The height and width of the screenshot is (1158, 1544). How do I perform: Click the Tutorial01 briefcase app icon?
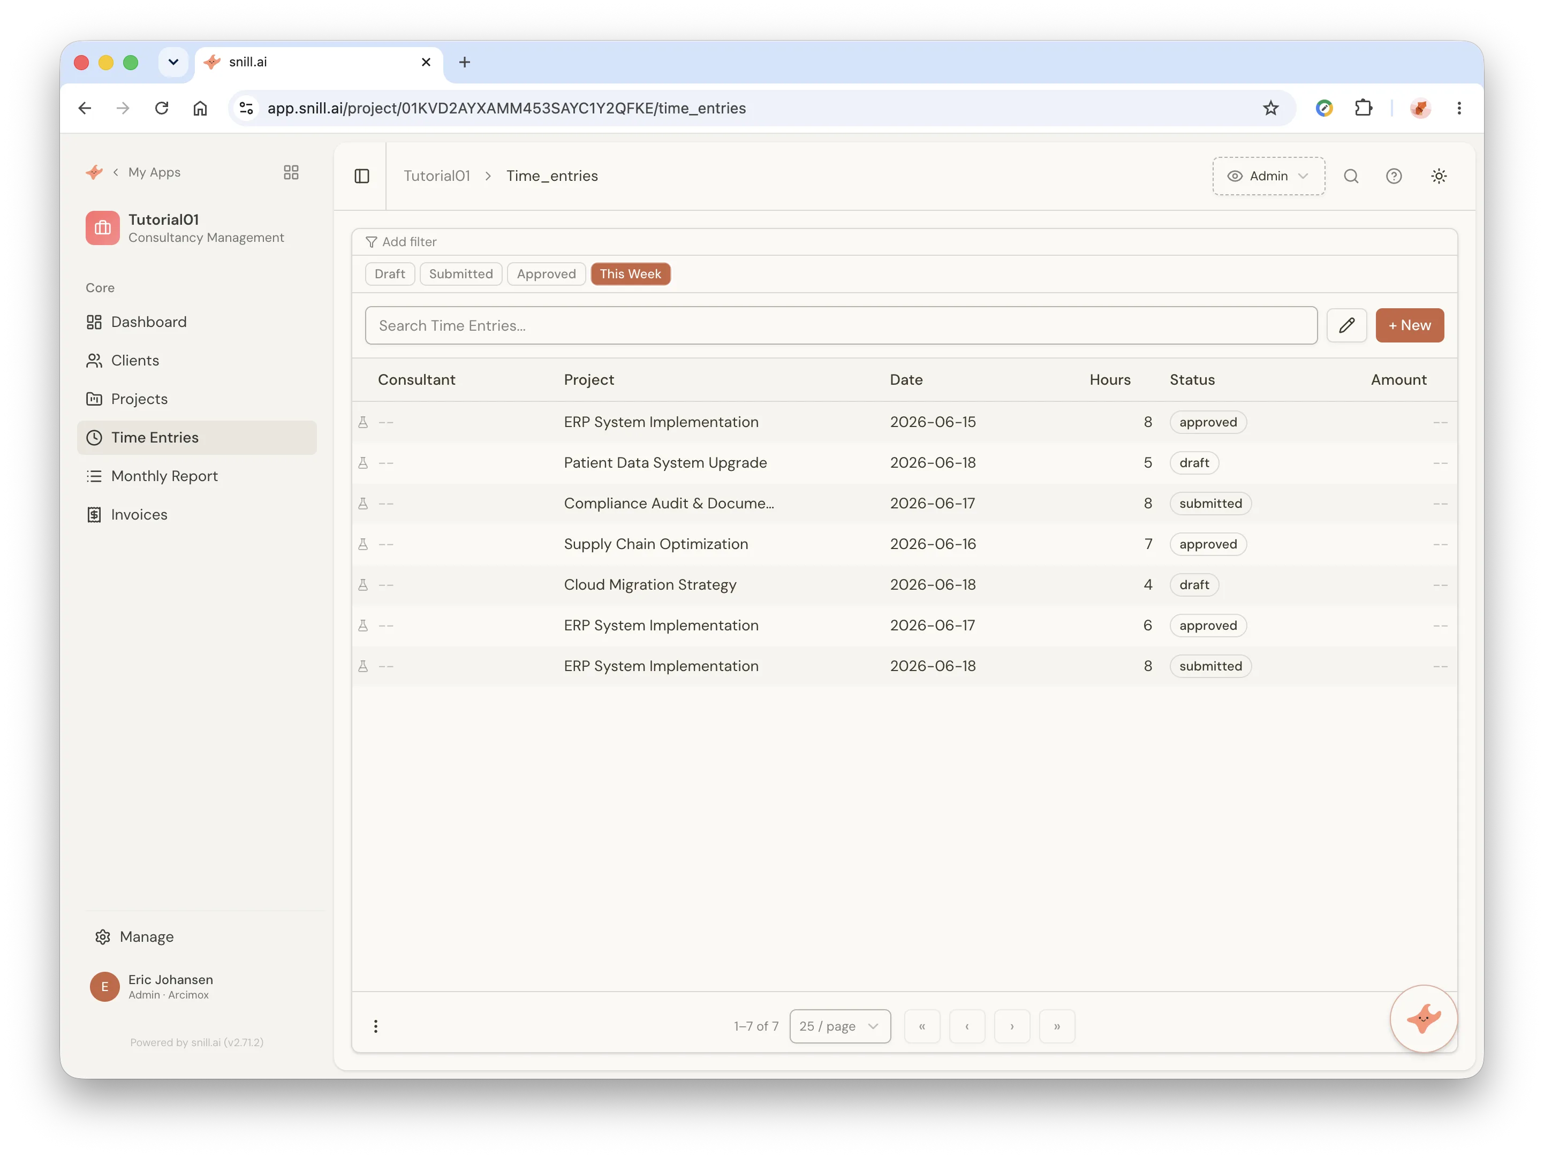103,228
